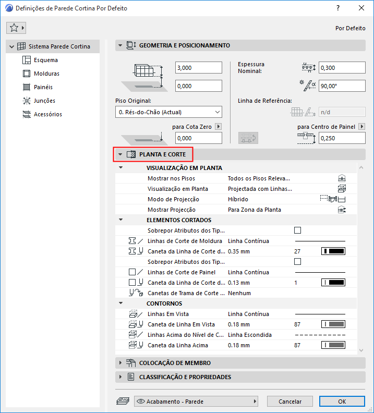374x413 pixels.
Task: Expand Colocação de Membro panel
Action: (x=120, y=363)
